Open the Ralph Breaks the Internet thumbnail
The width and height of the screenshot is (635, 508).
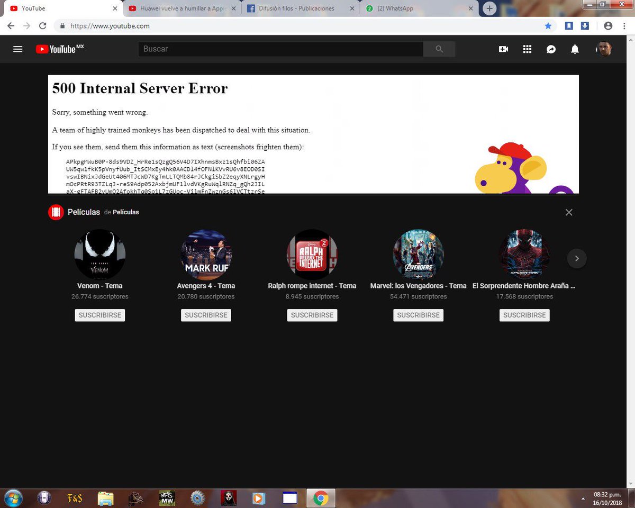click(312, 255)
